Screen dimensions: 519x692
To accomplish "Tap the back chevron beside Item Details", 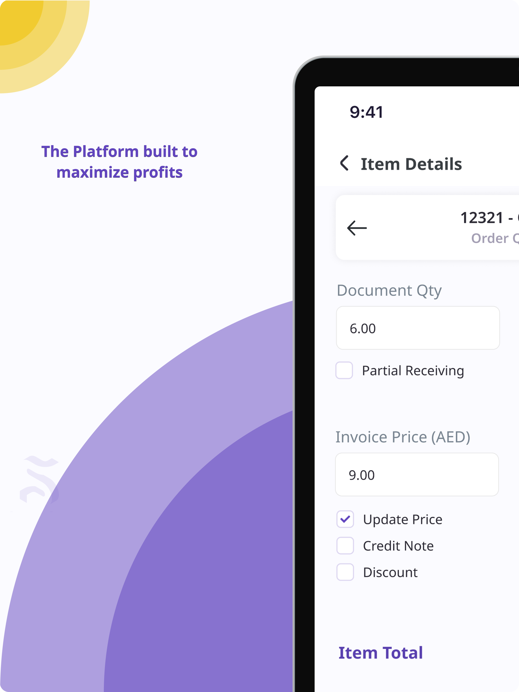I will (344, 163).
